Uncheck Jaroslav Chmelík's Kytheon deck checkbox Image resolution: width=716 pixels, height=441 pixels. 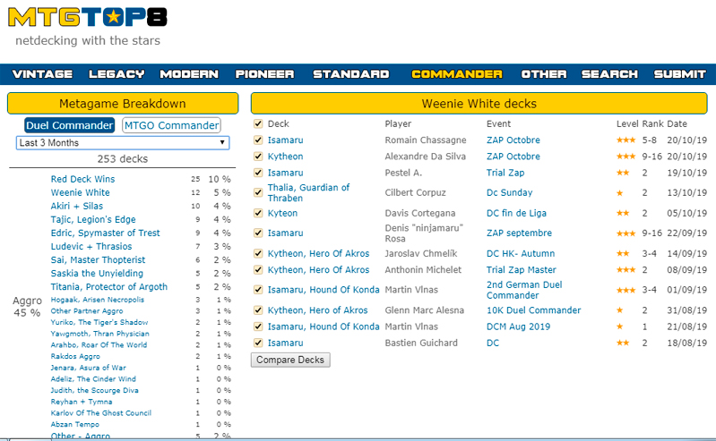(258, 253)
